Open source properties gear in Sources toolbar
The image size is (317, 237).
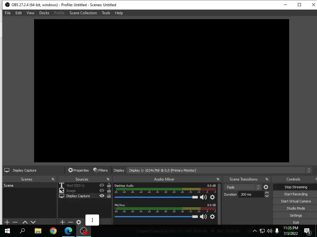79,222
